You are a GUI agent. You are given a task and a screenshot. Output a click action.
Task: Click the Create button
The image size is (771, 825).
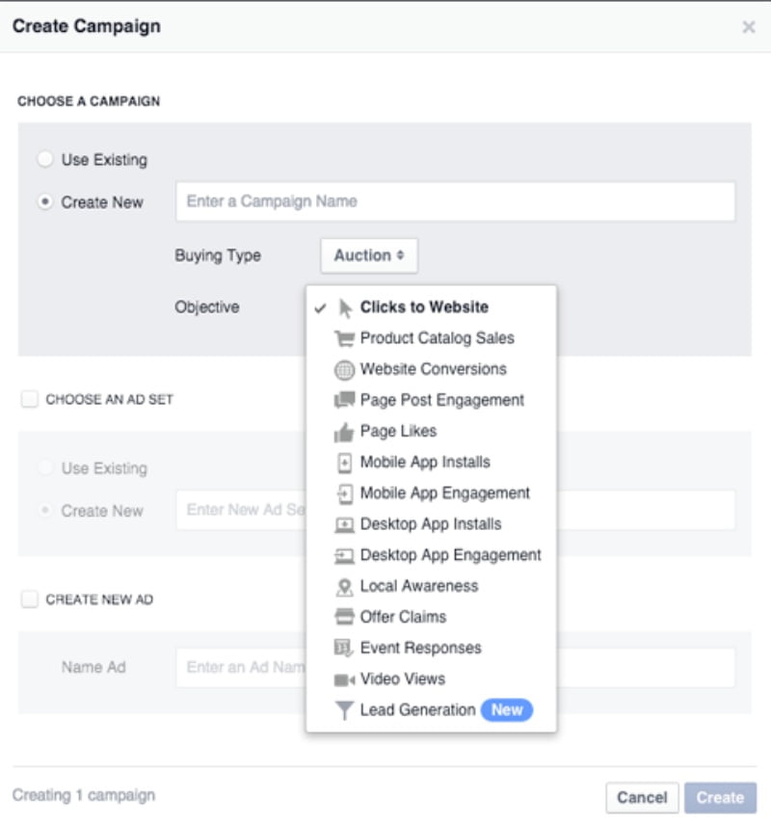(x=720, y=797)
